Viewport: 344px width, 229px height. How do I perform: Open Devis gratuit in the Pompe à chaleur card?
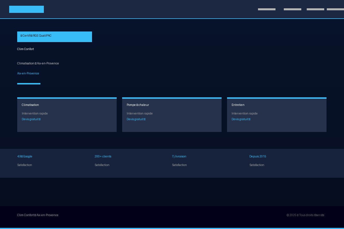point(136,119)
